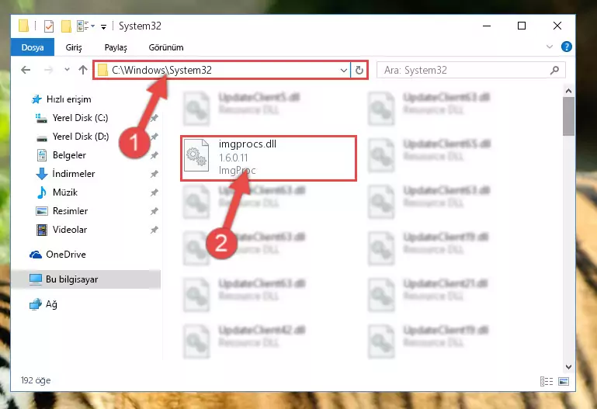
Task: Refresh the System32 folder view
Action: pos(359,70)
